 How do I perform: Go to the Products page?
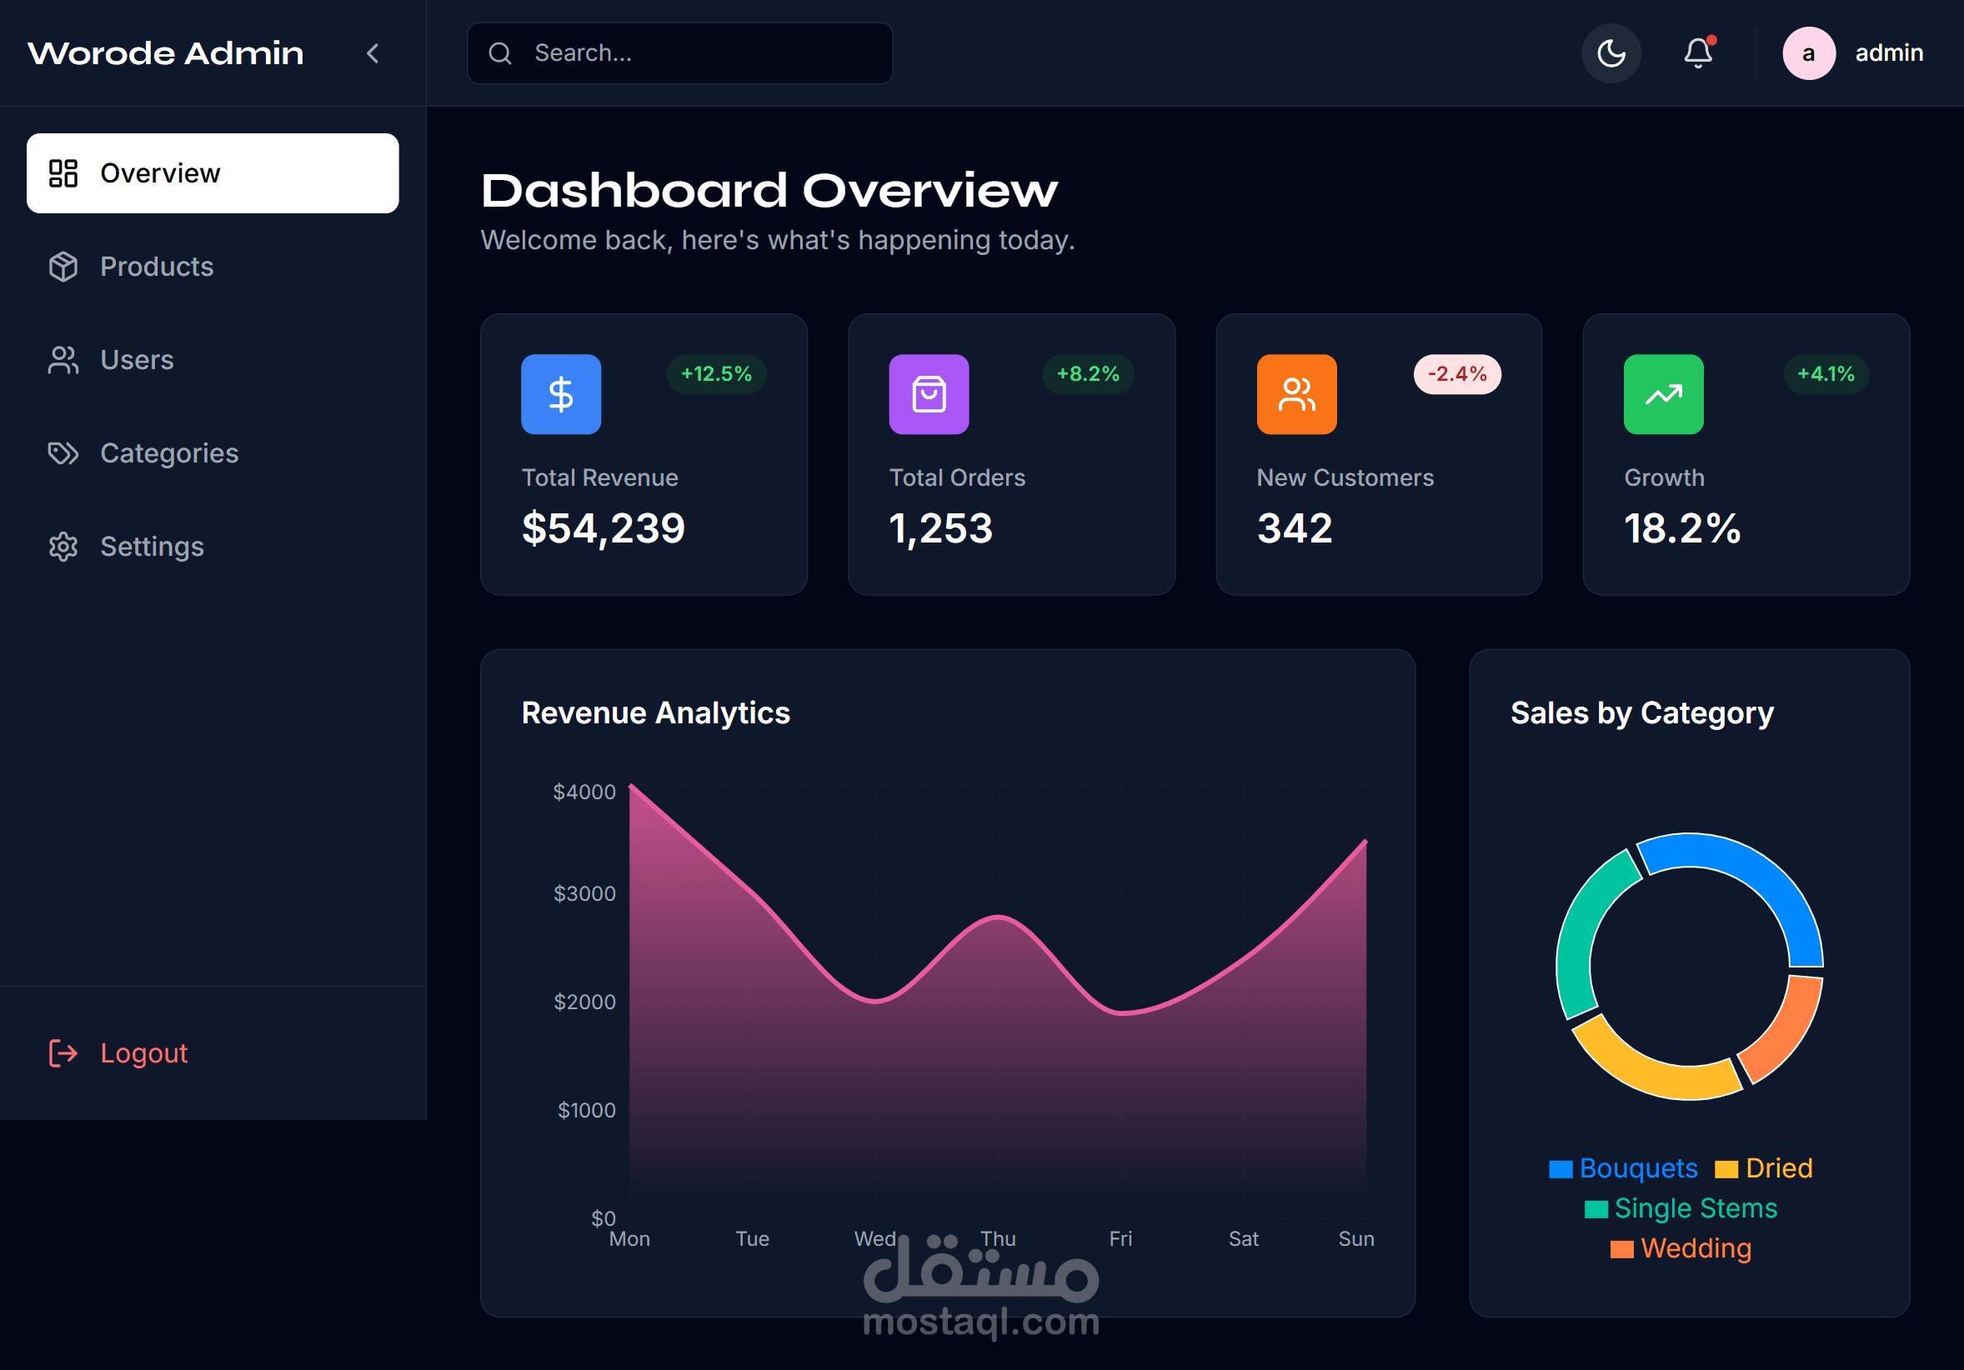tap(157, 267)
